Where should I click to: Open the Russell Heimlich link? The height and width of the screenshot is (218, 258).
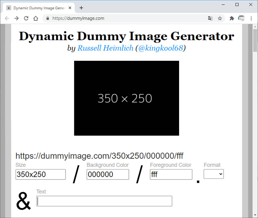(x=105, y=48)
